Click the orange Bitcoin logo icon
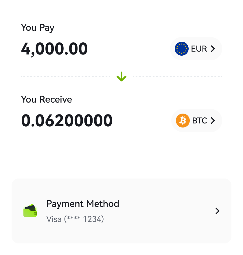243x255 pixels. tap(183, 121)
